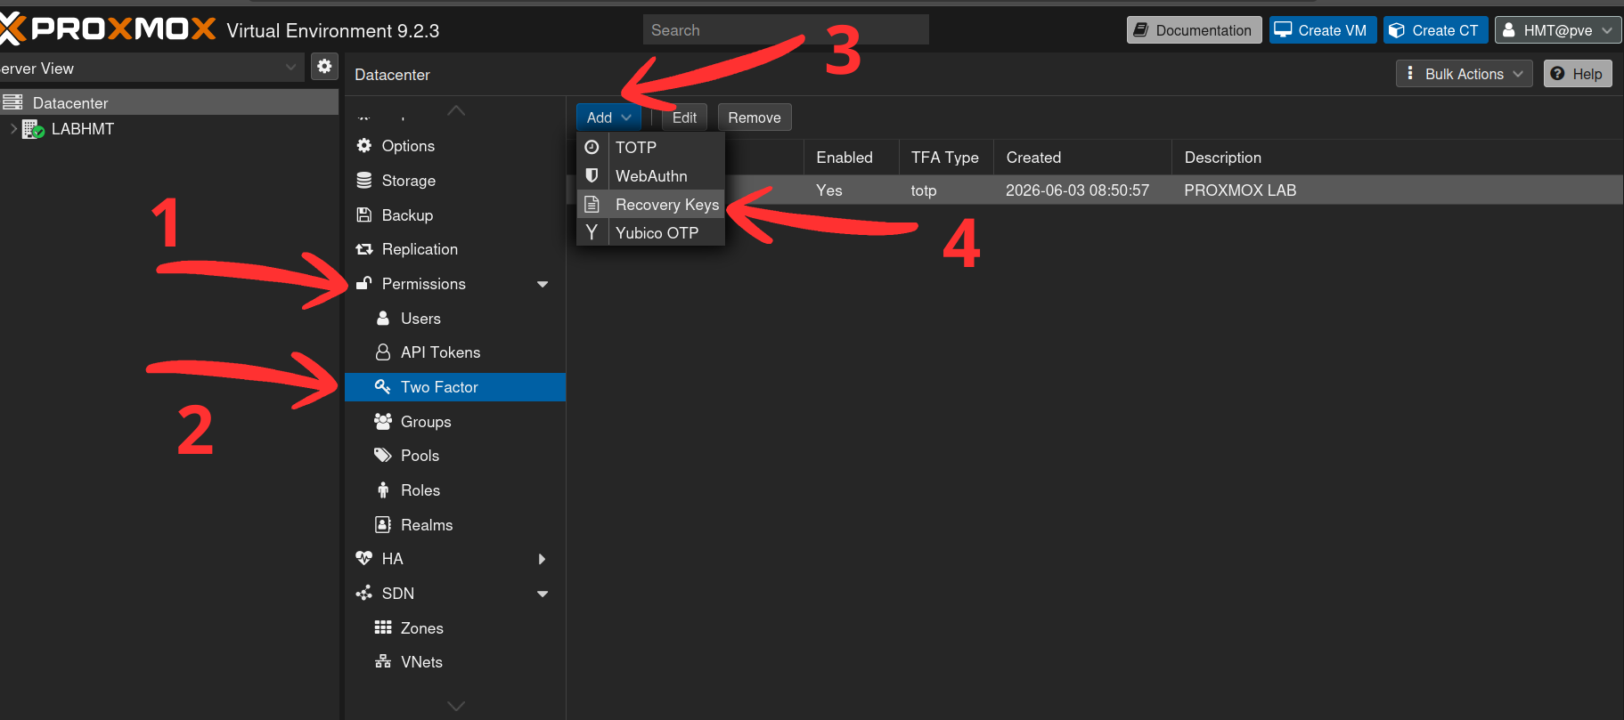The image size is (1624, 720).
Task: Open the Two Factor sidebar item
Action: [x=455, y=387]
